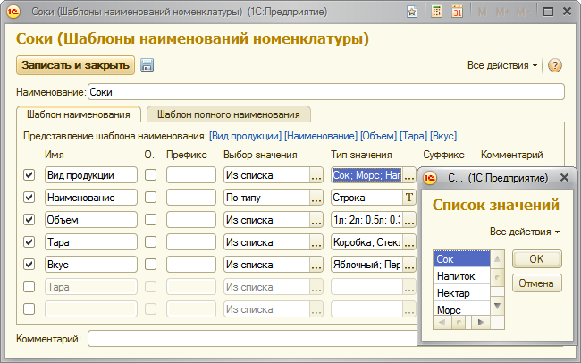Open the calendar icon in title bar
581x363 pixels.
tap(458, 12)
